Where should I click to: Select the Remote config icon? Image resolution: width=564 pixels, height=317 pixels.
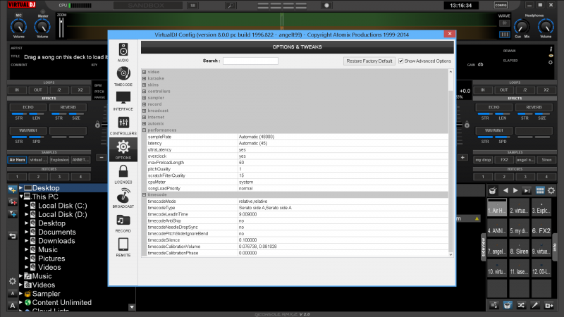pos(123,247)
